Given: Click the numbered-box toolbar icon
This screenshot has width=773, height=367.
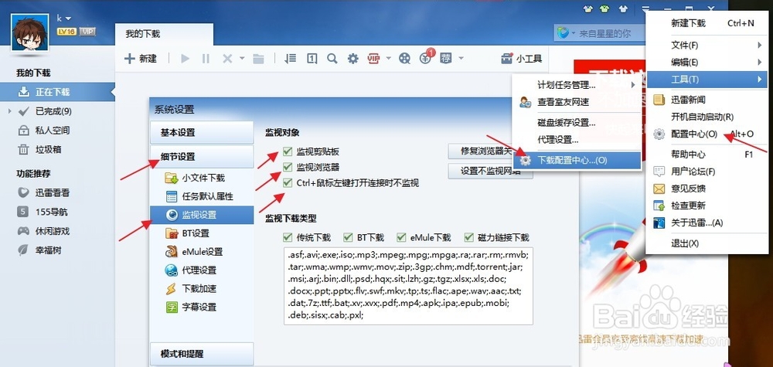Looking at the screenshot, I should [312, 59].
